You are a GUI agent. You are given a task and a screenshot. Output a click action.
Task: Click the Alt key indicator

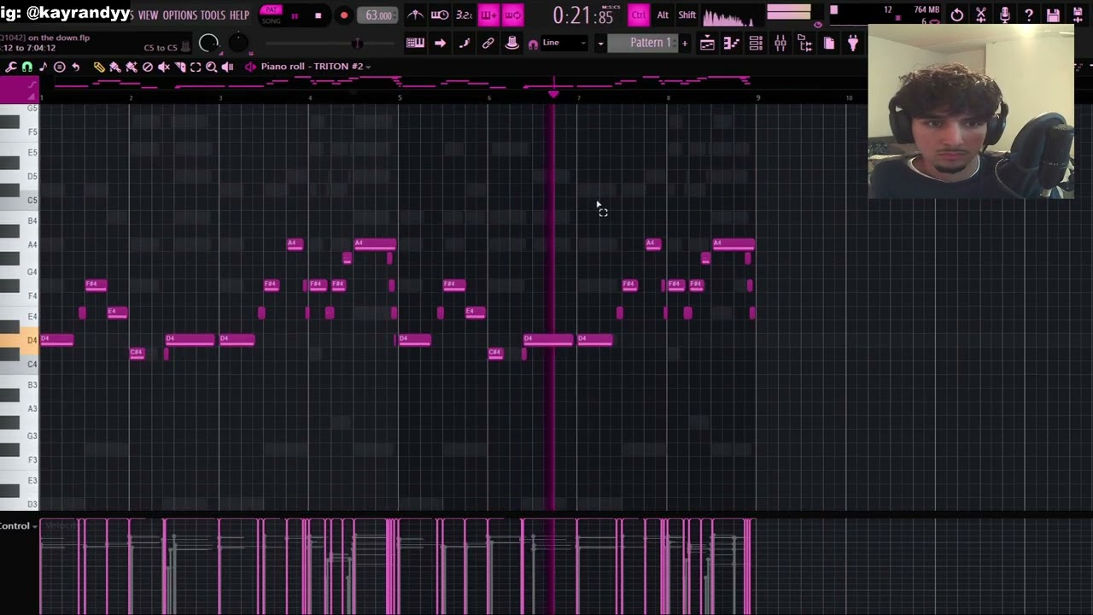[663, 15]
